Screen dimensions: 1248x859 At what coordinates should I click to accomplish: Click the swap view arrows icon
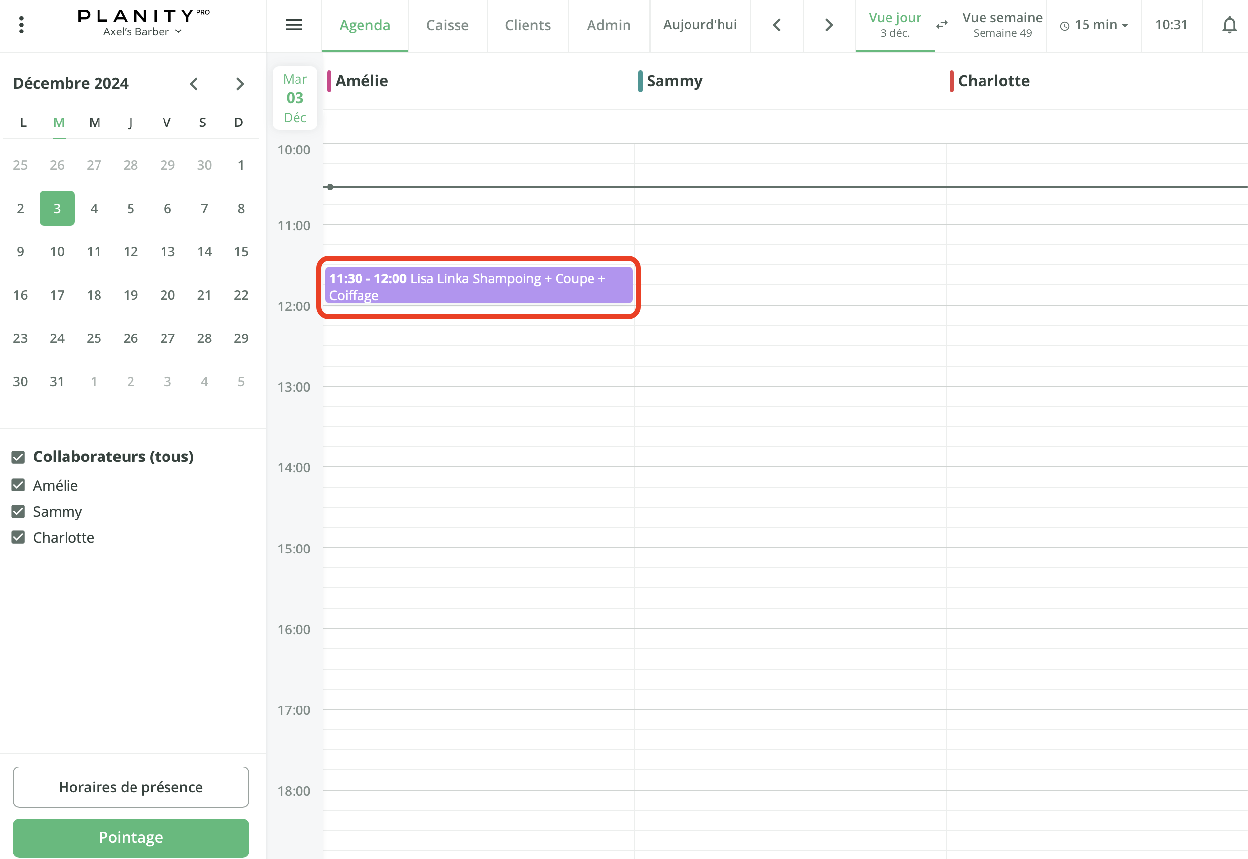[941, 25]
